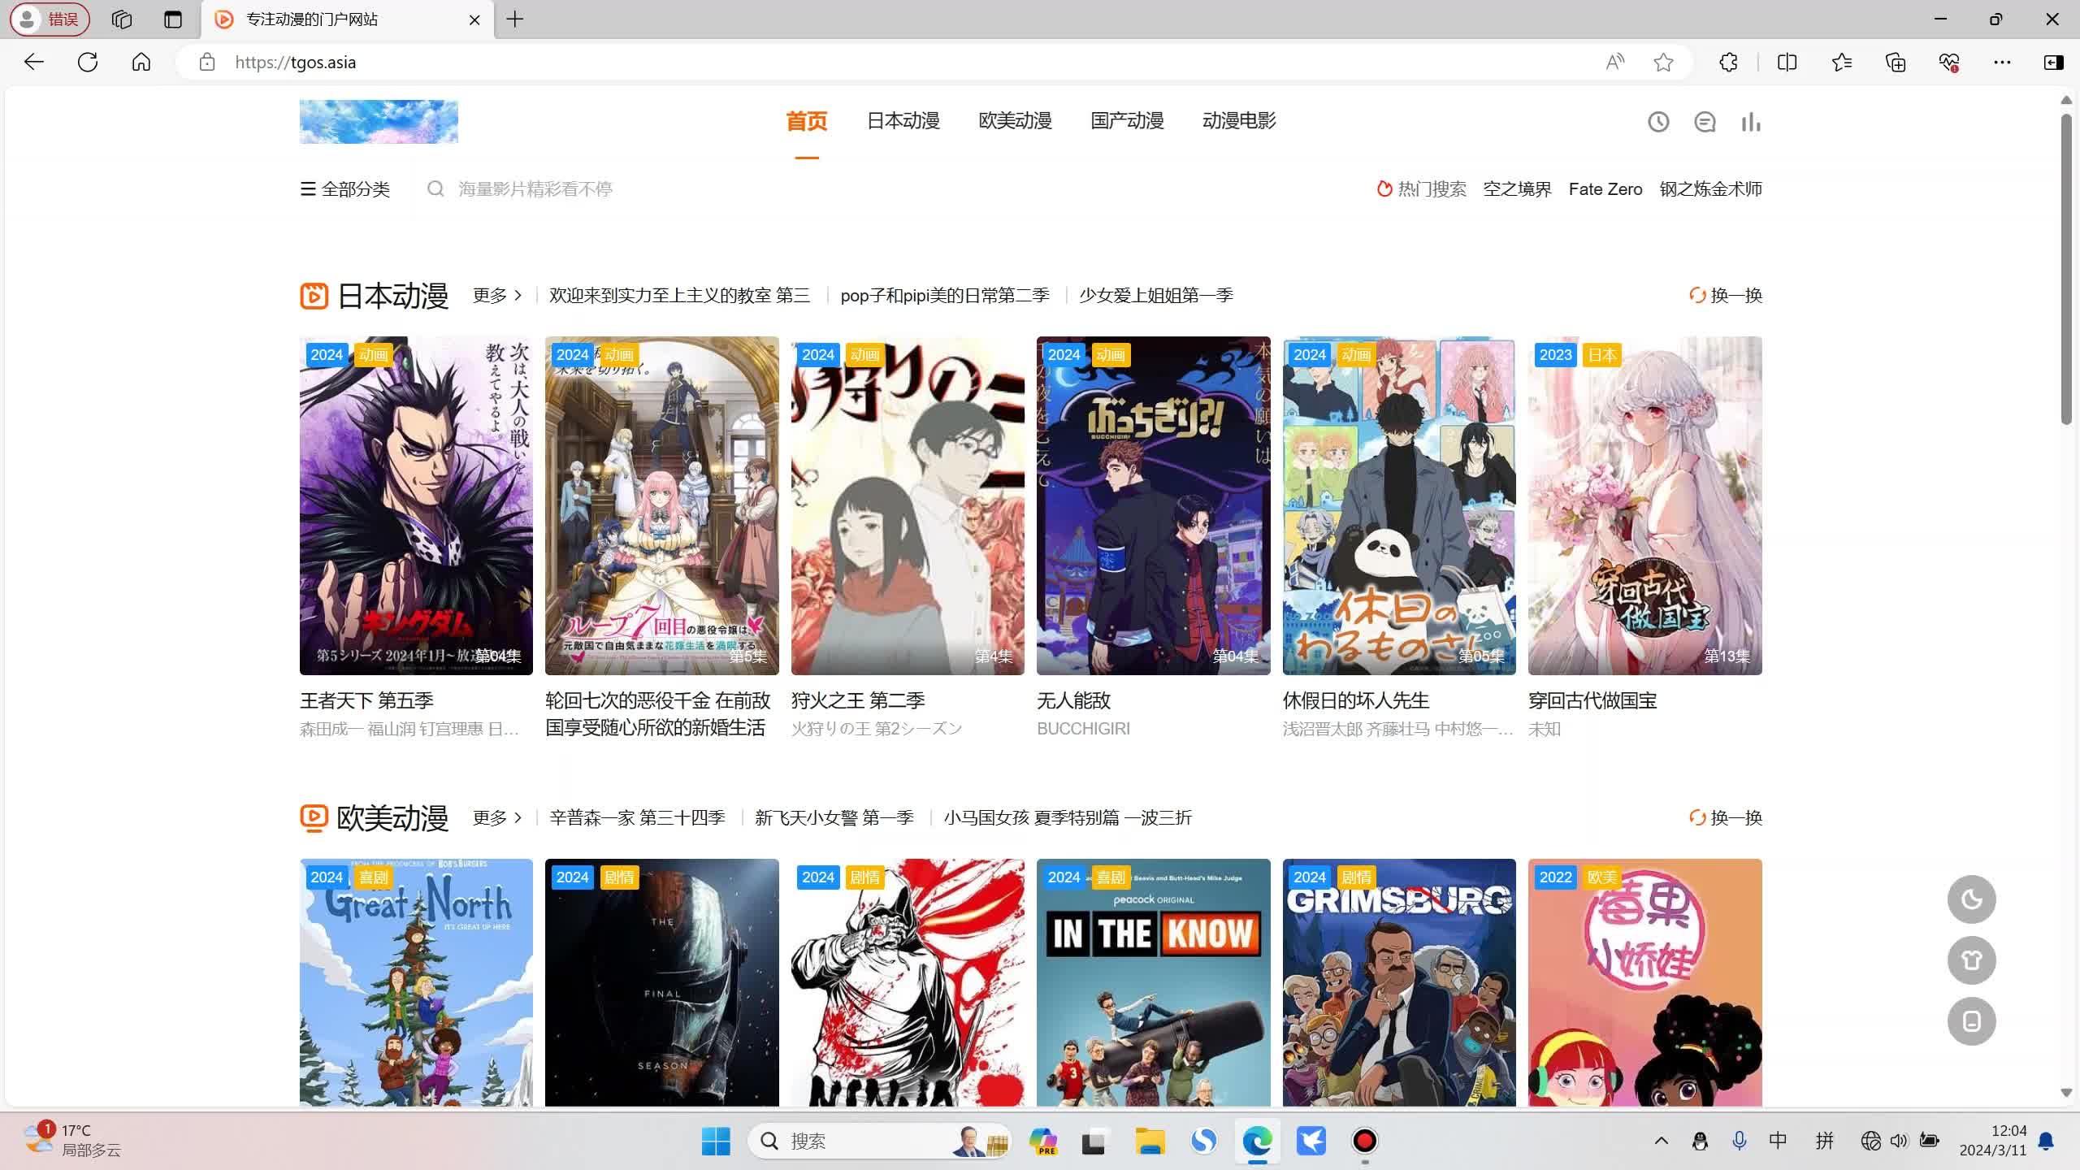Open the Great North poster

click(416, 982)
